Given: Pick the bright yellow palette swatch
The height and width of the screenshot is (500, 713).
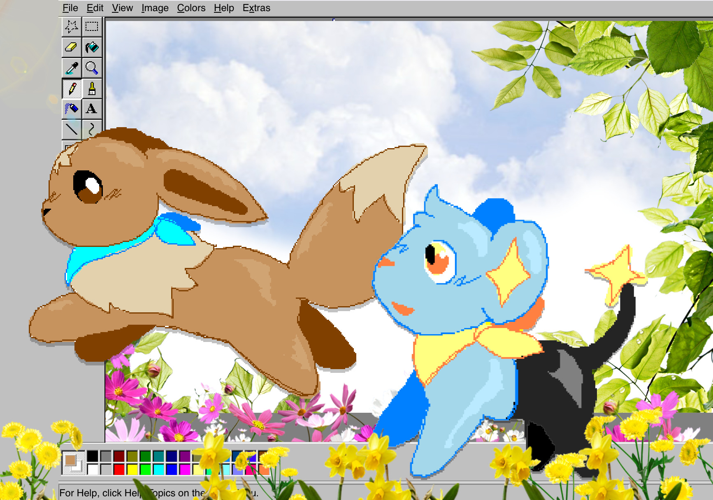Looking at the screenshot, I should point(132,470).
